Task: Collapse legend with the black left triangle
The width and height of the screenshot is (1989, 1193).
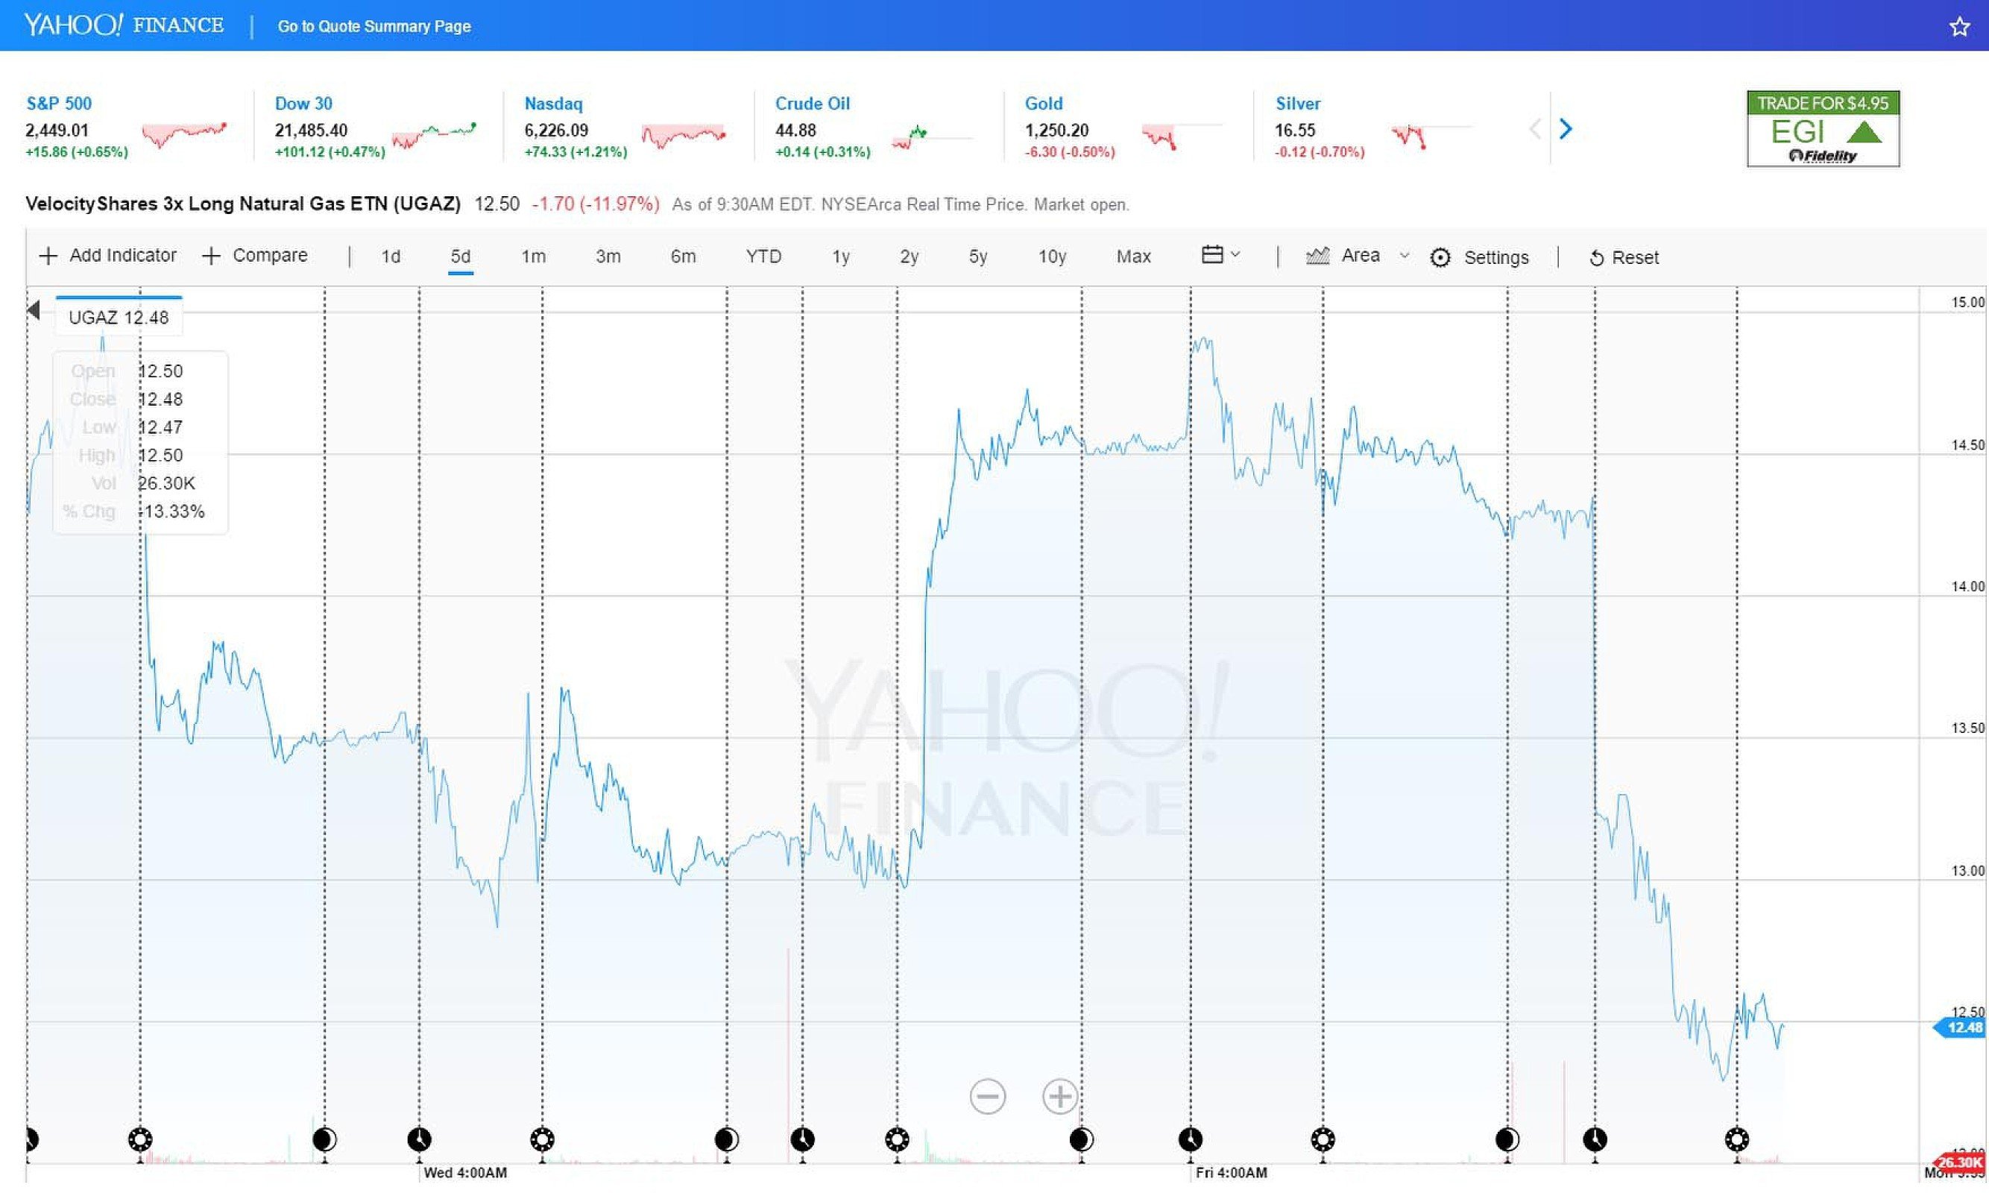Action: pos(34,309)
